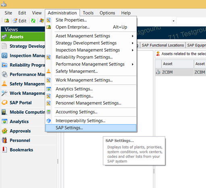Select Personnel Management Settings
Image resolution: width=206 pixels, height=188 pixels.
[91, 103]
